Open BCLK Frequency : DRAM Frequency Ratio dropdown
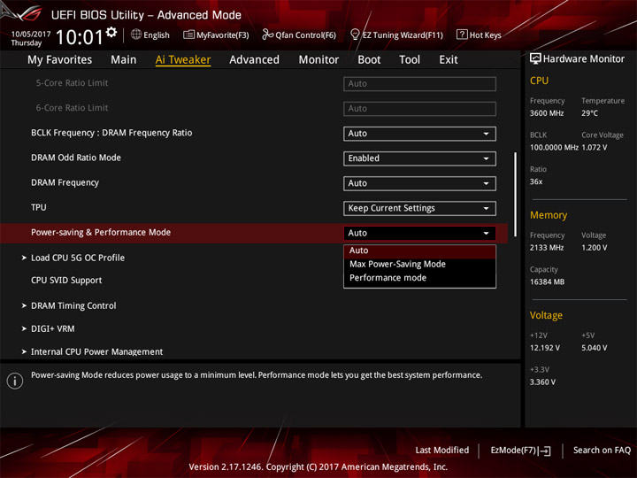The height and width of the screenshot is (478, 637). click(x=419, y=134)
